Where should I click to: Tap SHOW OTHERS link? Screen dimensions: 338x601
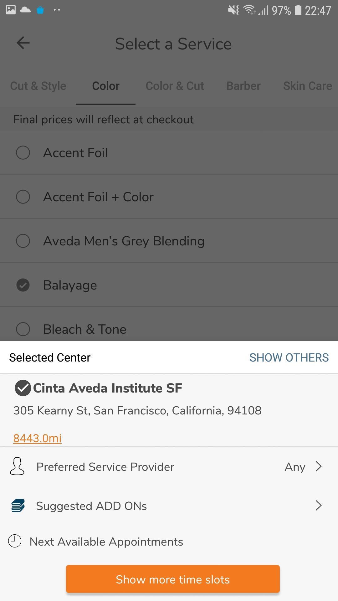289,357
